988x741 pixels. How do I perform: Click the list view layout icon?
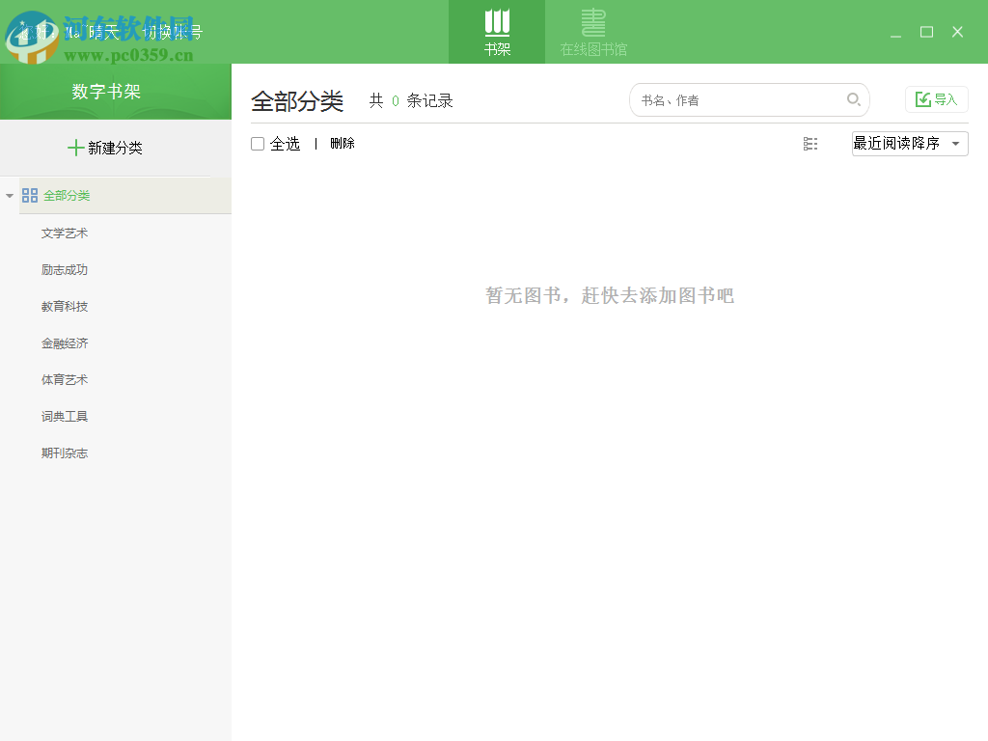(810, 143)
